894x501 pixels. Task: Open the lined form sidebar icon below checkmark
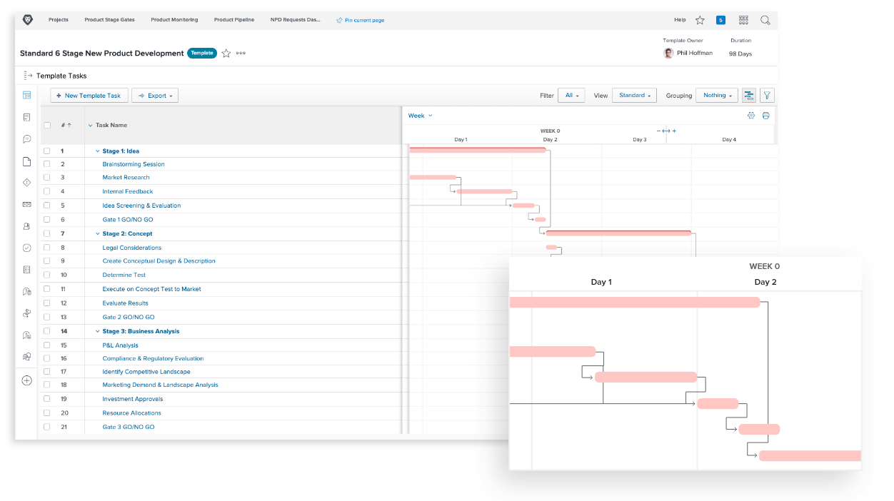26,270
